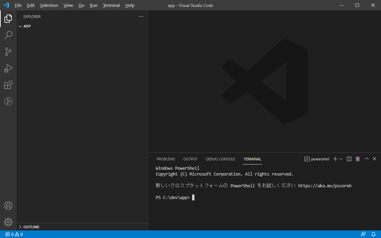The image size is (381, 238).
Task: Split the terminal panel
Action: [349, 159]
